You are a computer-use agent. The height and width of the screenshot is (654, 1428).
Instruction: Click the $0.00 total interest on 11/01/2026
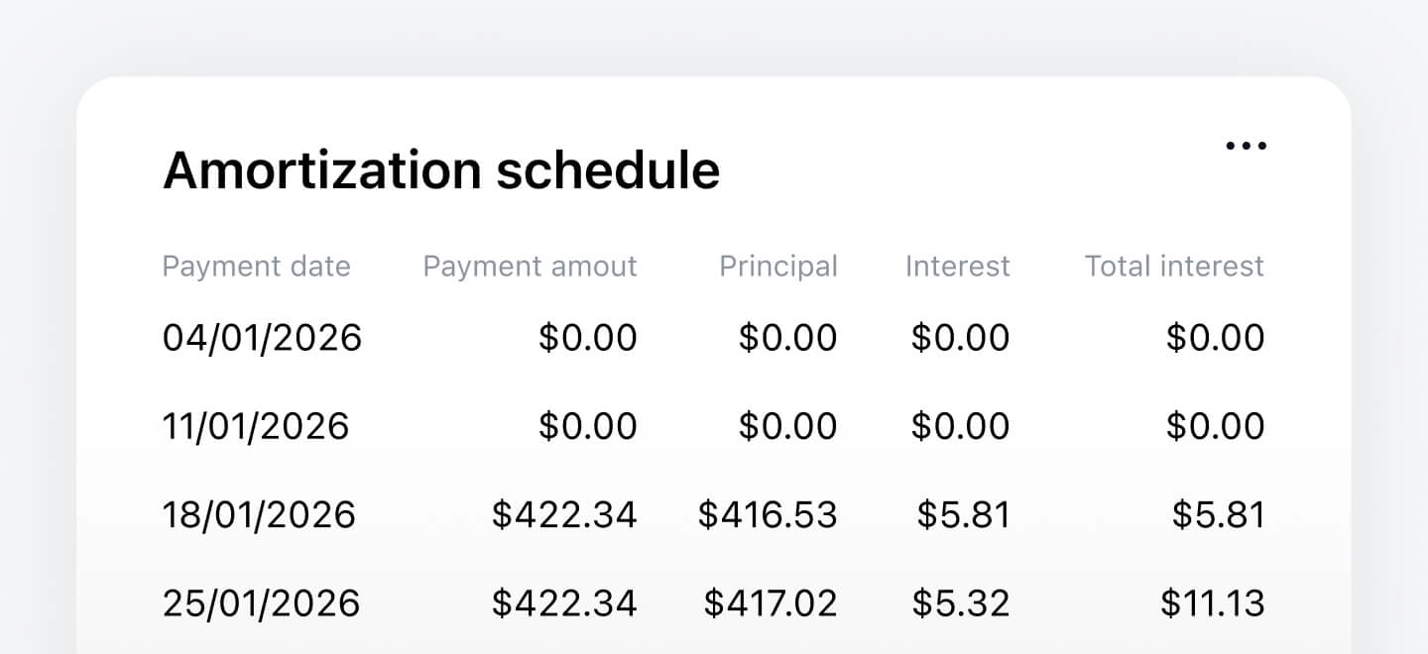(1215, 425)
